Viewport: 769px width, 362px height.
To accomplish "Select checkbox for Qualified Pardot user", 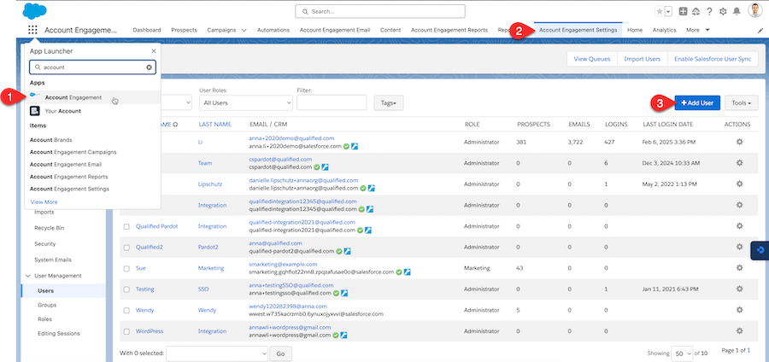I will 126,227.
